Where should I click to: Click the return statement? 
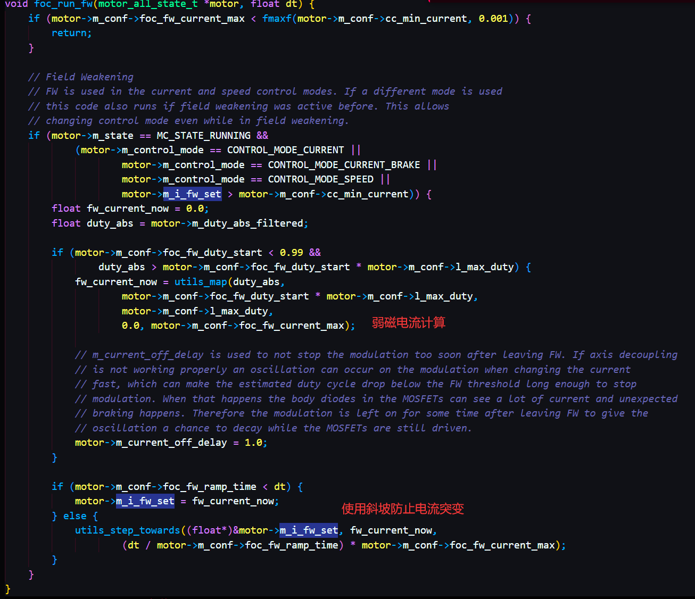71,33
